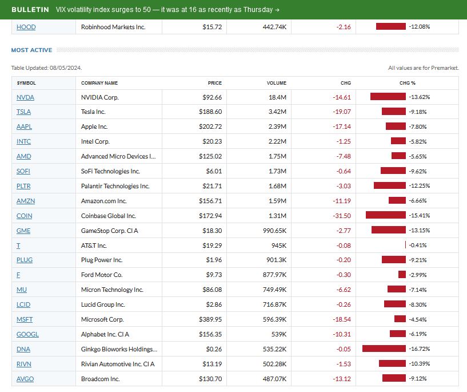The height and width of the screenshot is (392, 467).
Task: Open the AT&T ticker symbol T
Action: (x=18, y=246)
